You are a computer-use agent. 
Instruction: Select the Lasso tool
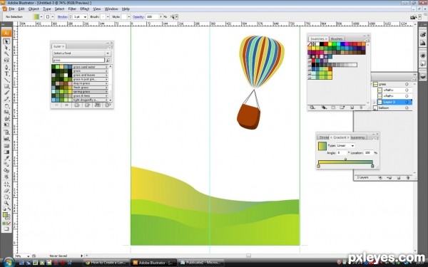click(x=6, y=60)
